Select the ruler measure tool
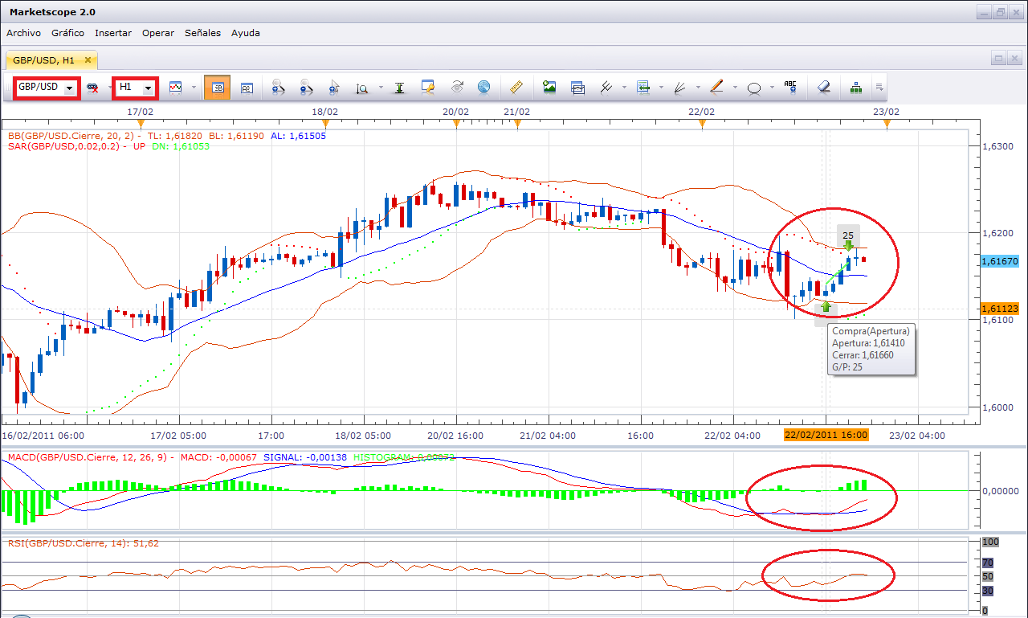1028x618 pixels. click(516, 88)
